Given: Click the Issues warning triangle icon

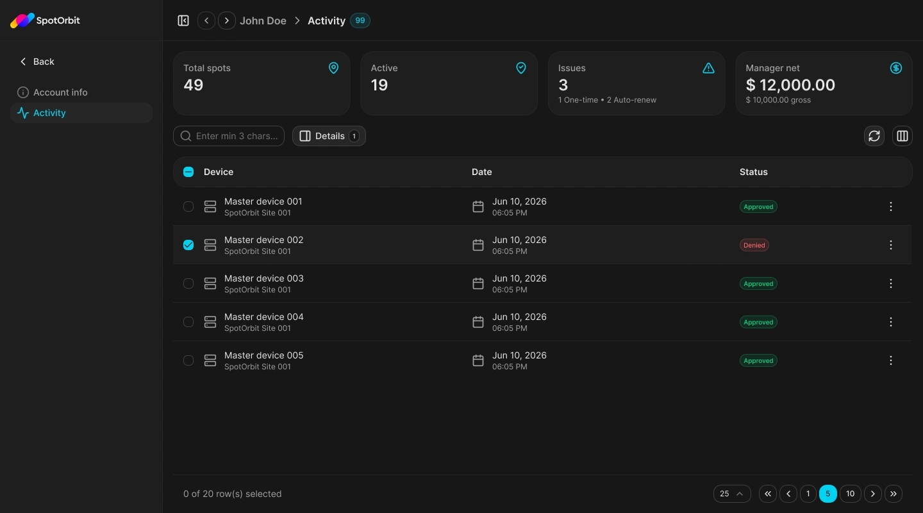Looking at the screenshot, I should coord(708,68).
